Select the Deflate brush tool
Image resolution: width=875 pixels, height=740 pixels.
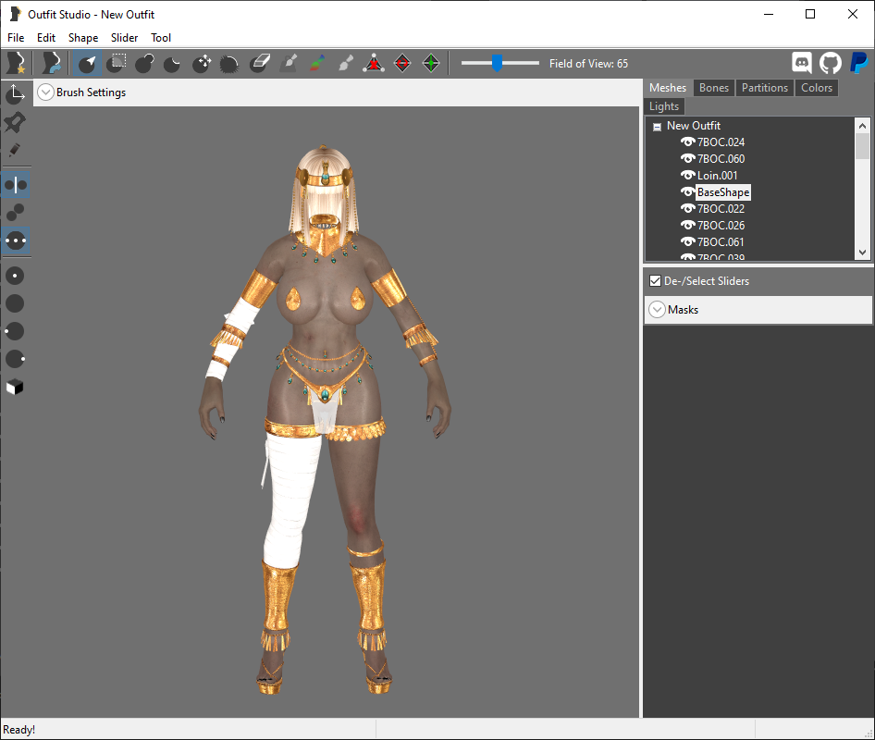coord(172,64)
